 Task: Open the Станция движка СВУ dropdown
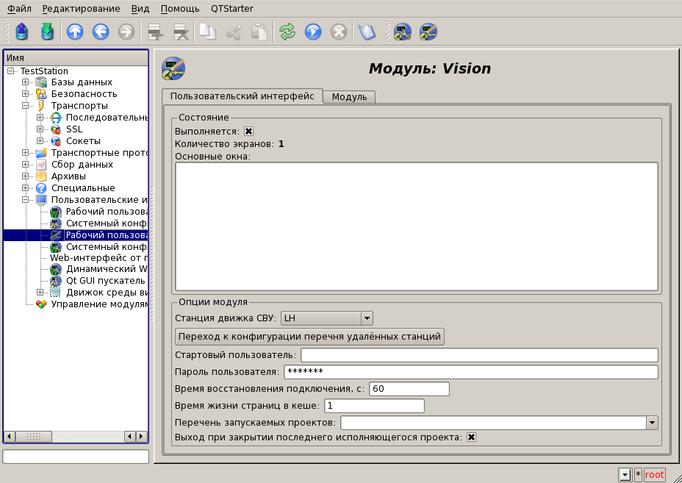pyautogui.click(x=367, y=318)
